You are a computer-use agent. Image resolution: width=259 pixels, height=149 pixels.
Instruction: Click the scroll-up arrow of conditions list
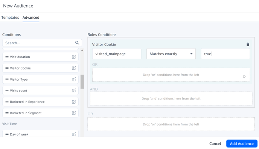(x=82, y=50)
